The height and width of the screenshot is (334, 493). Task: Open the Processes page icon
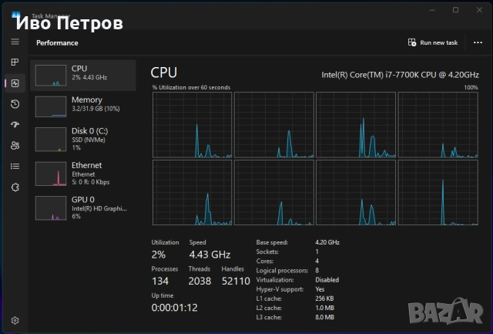tap(15, 62)
